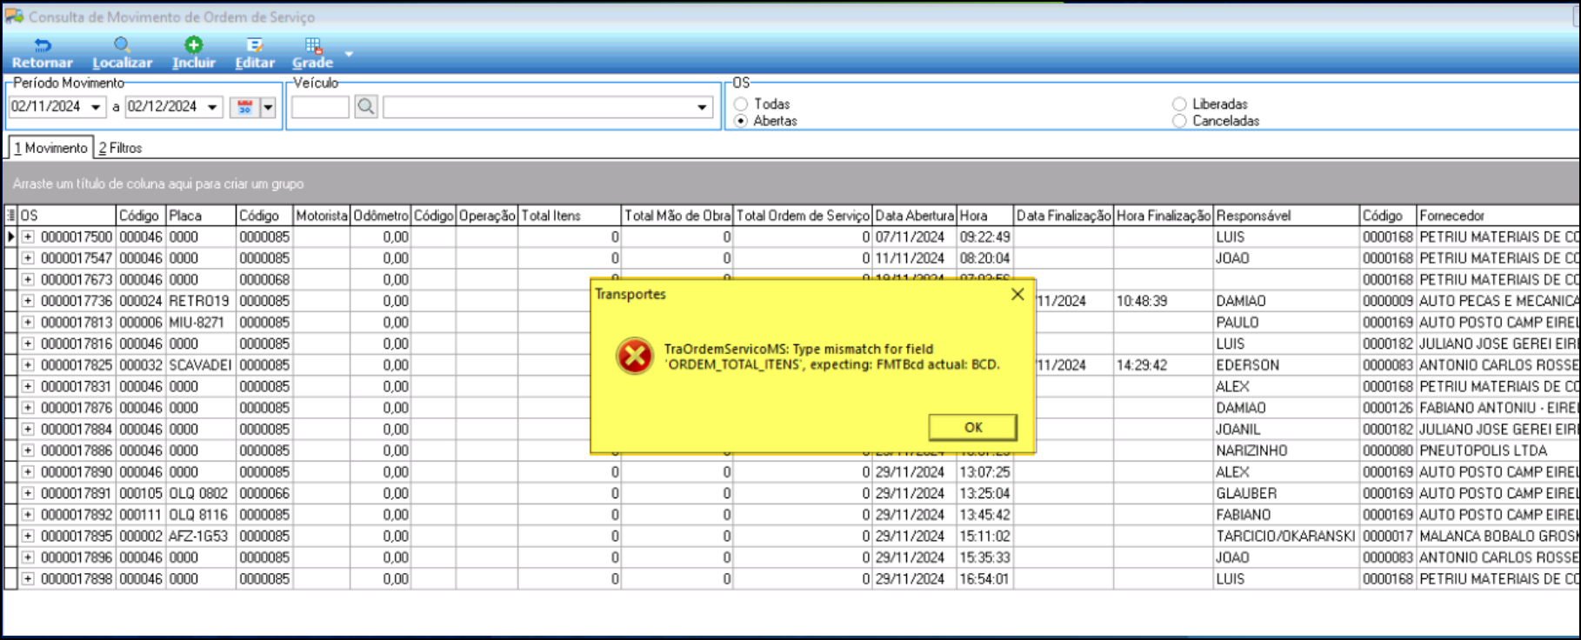Open the Grade dropdown arrow in toolbar

pyautogui.click(x=349, y=54)
